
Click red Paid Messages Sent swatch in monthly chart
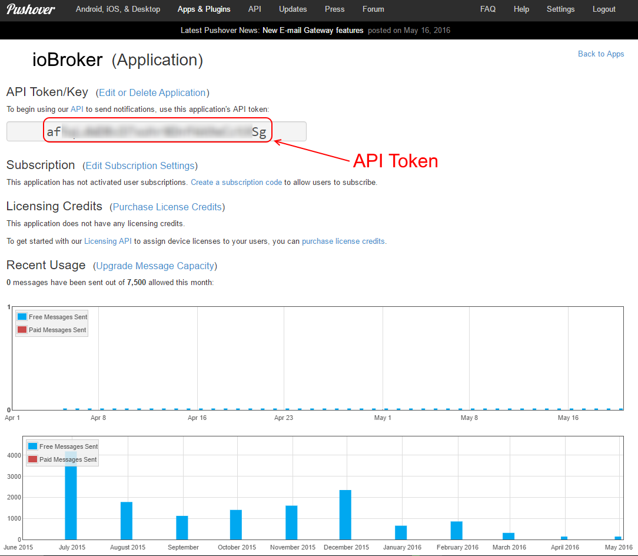[33, 459]
